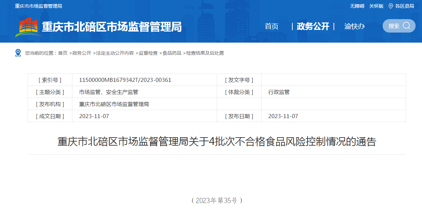The image size is (422, 208).
Task: Open 重庆市市场监督管理局 top-left link
Action: tap(38, 6)
